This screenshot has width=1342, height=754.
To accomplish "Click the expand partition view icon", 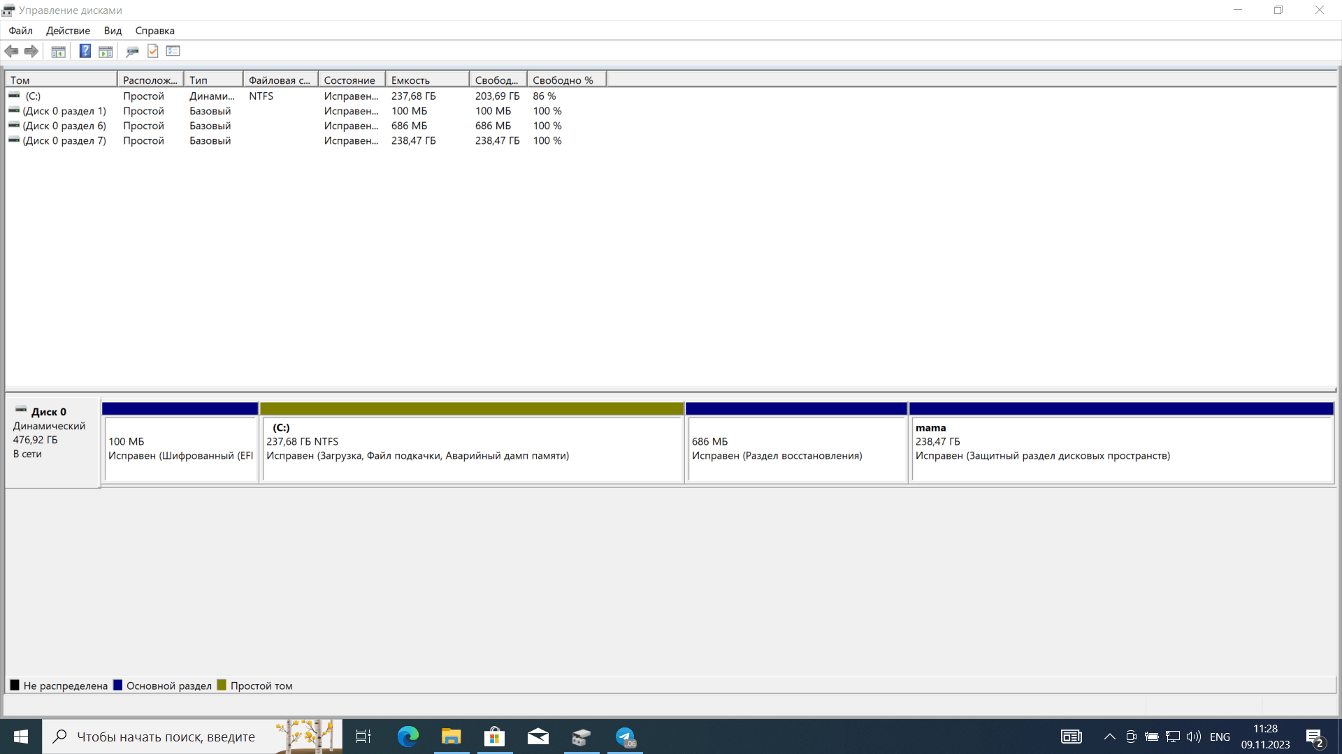I will 106,51.
